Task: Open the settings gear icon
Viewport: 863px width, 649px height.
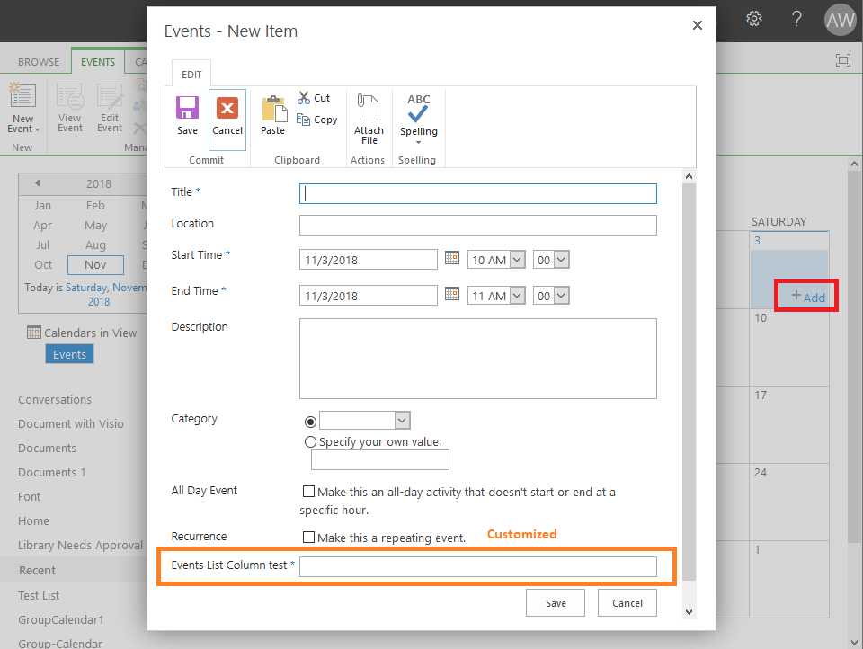Action: click(754, 19)
